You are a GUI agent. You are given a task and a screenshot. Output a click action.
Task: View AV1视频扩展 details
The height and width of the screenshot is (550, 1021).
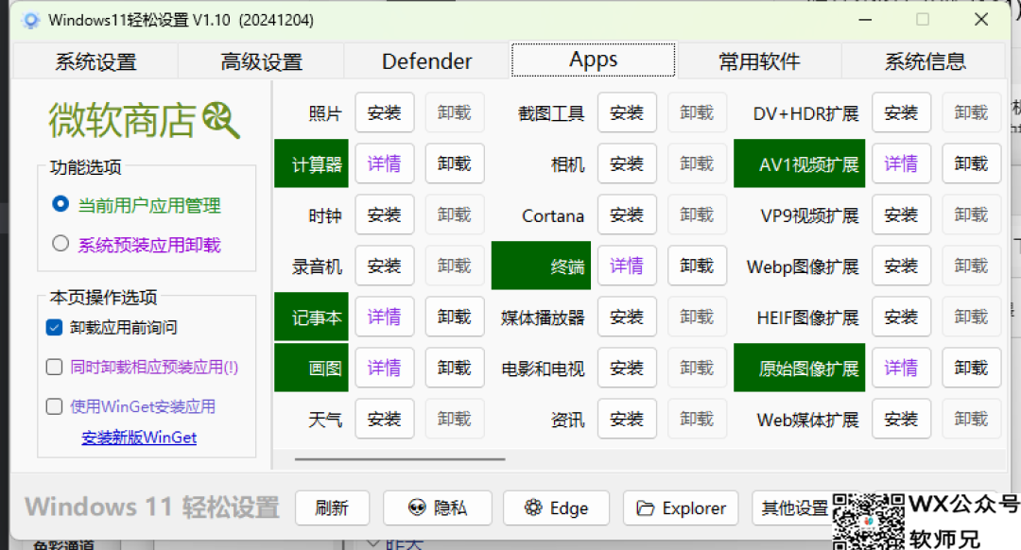901,163
